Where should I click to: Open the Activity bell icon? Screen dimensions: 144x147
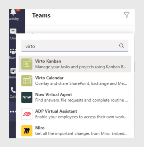coord(13,12)
